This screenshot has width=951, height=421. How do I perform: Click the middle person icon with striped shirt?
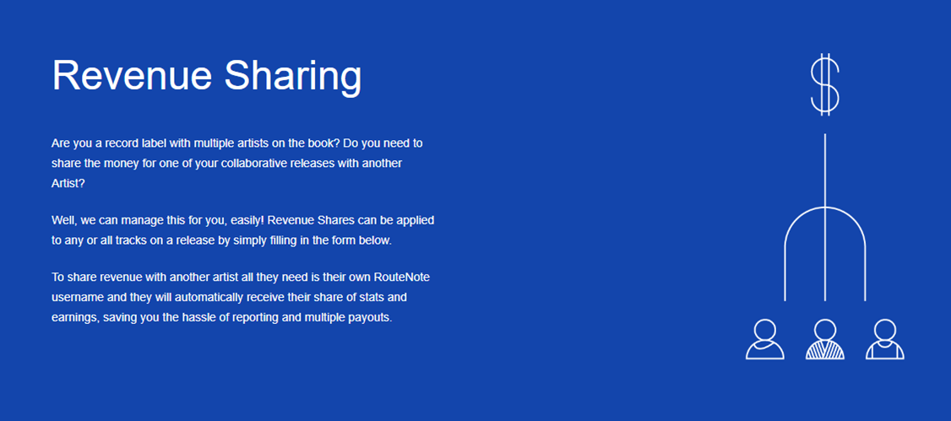pos(825,339)
